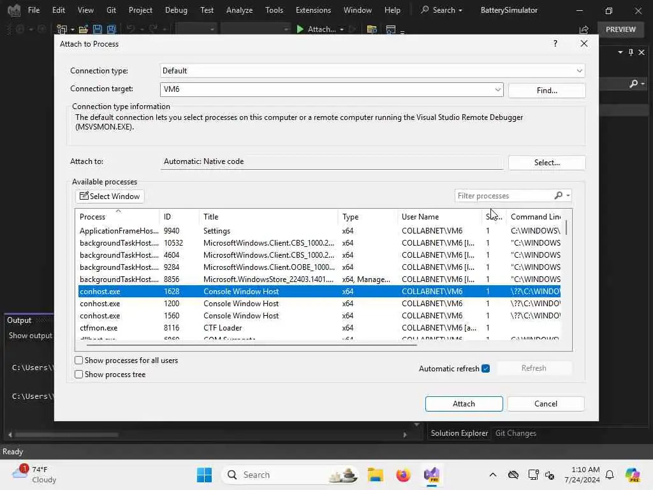The width and height of the screenshot is (653, 490).
Task: Click the Save All toolbar icon
Action: point(111,29)
